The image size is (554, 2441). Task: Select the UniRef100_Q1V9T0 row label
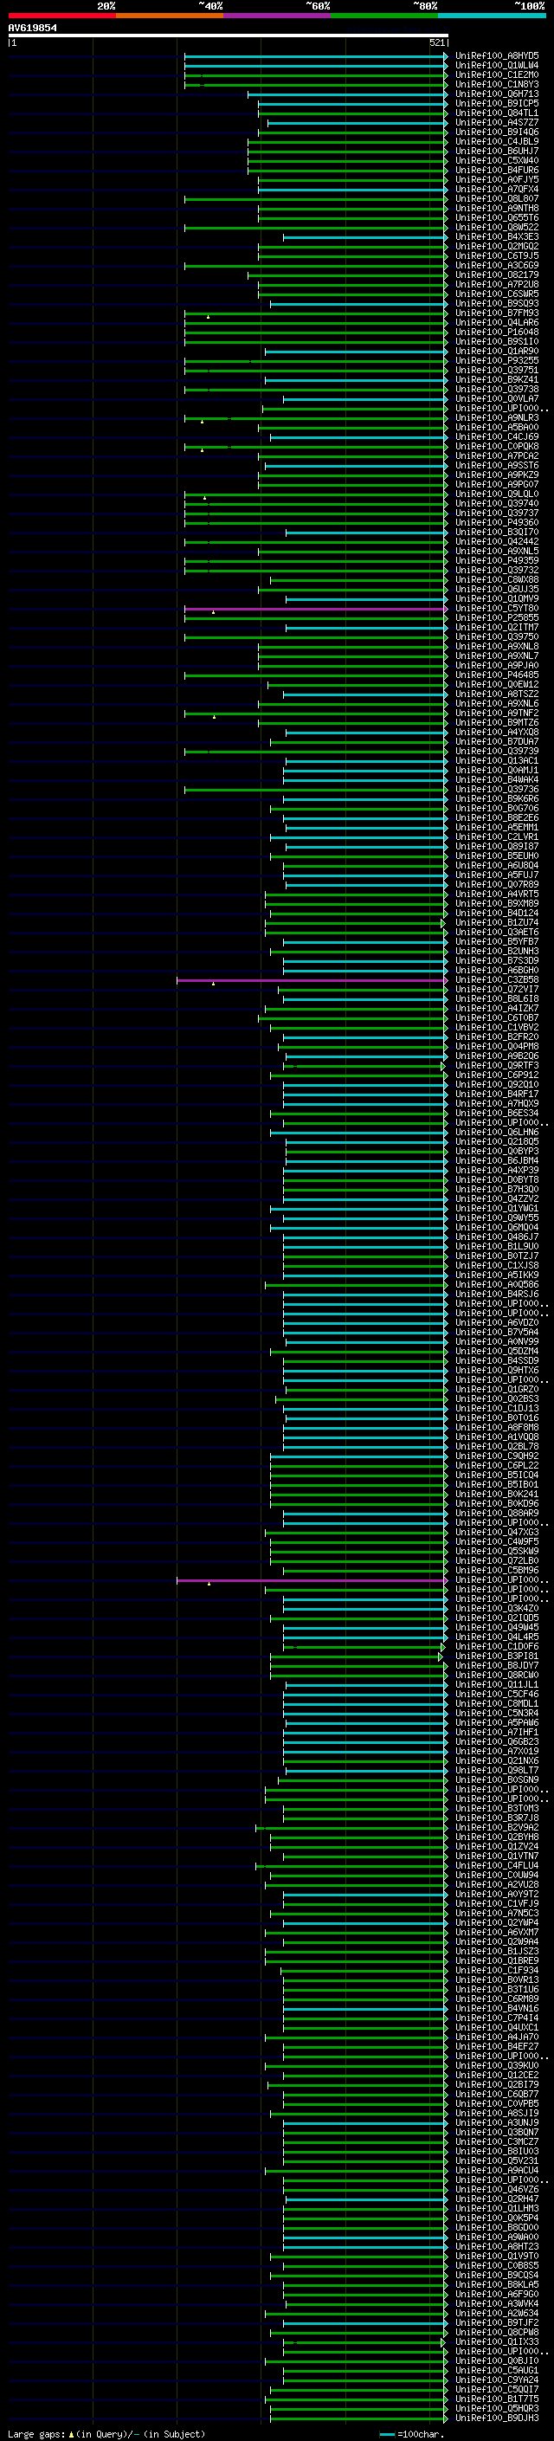point(497,2257)
